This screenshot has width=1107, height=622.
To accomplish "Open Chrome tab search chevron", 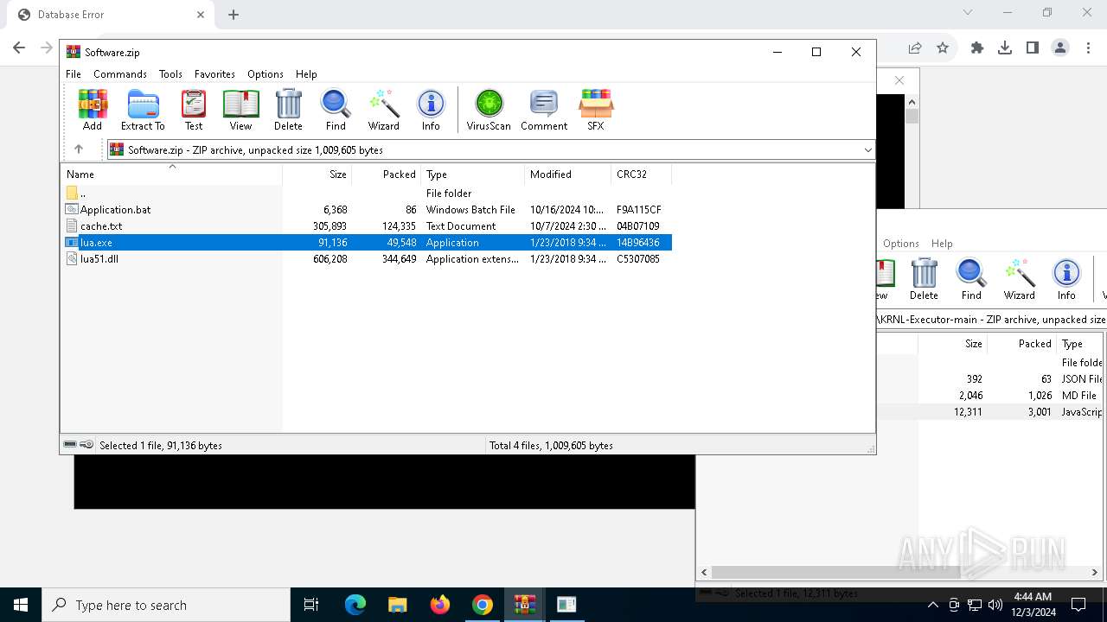I will tap(968, 13).
